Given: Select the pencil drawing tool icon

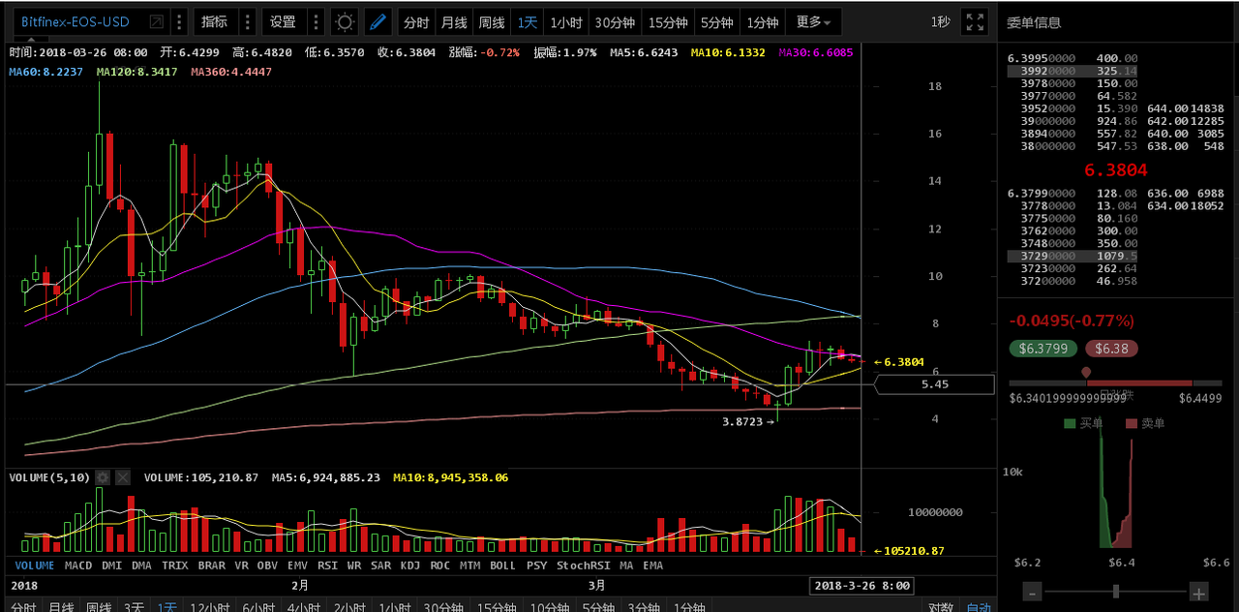Looking at the screenshot, I should coord(378,22).
